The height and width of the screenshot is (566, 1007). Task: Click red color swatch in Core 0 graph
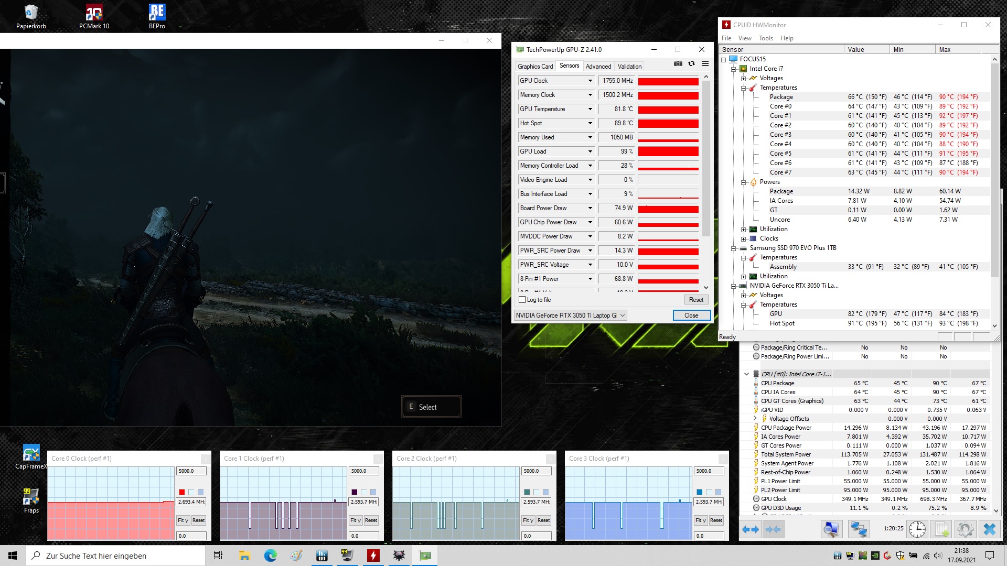(181, 492)
